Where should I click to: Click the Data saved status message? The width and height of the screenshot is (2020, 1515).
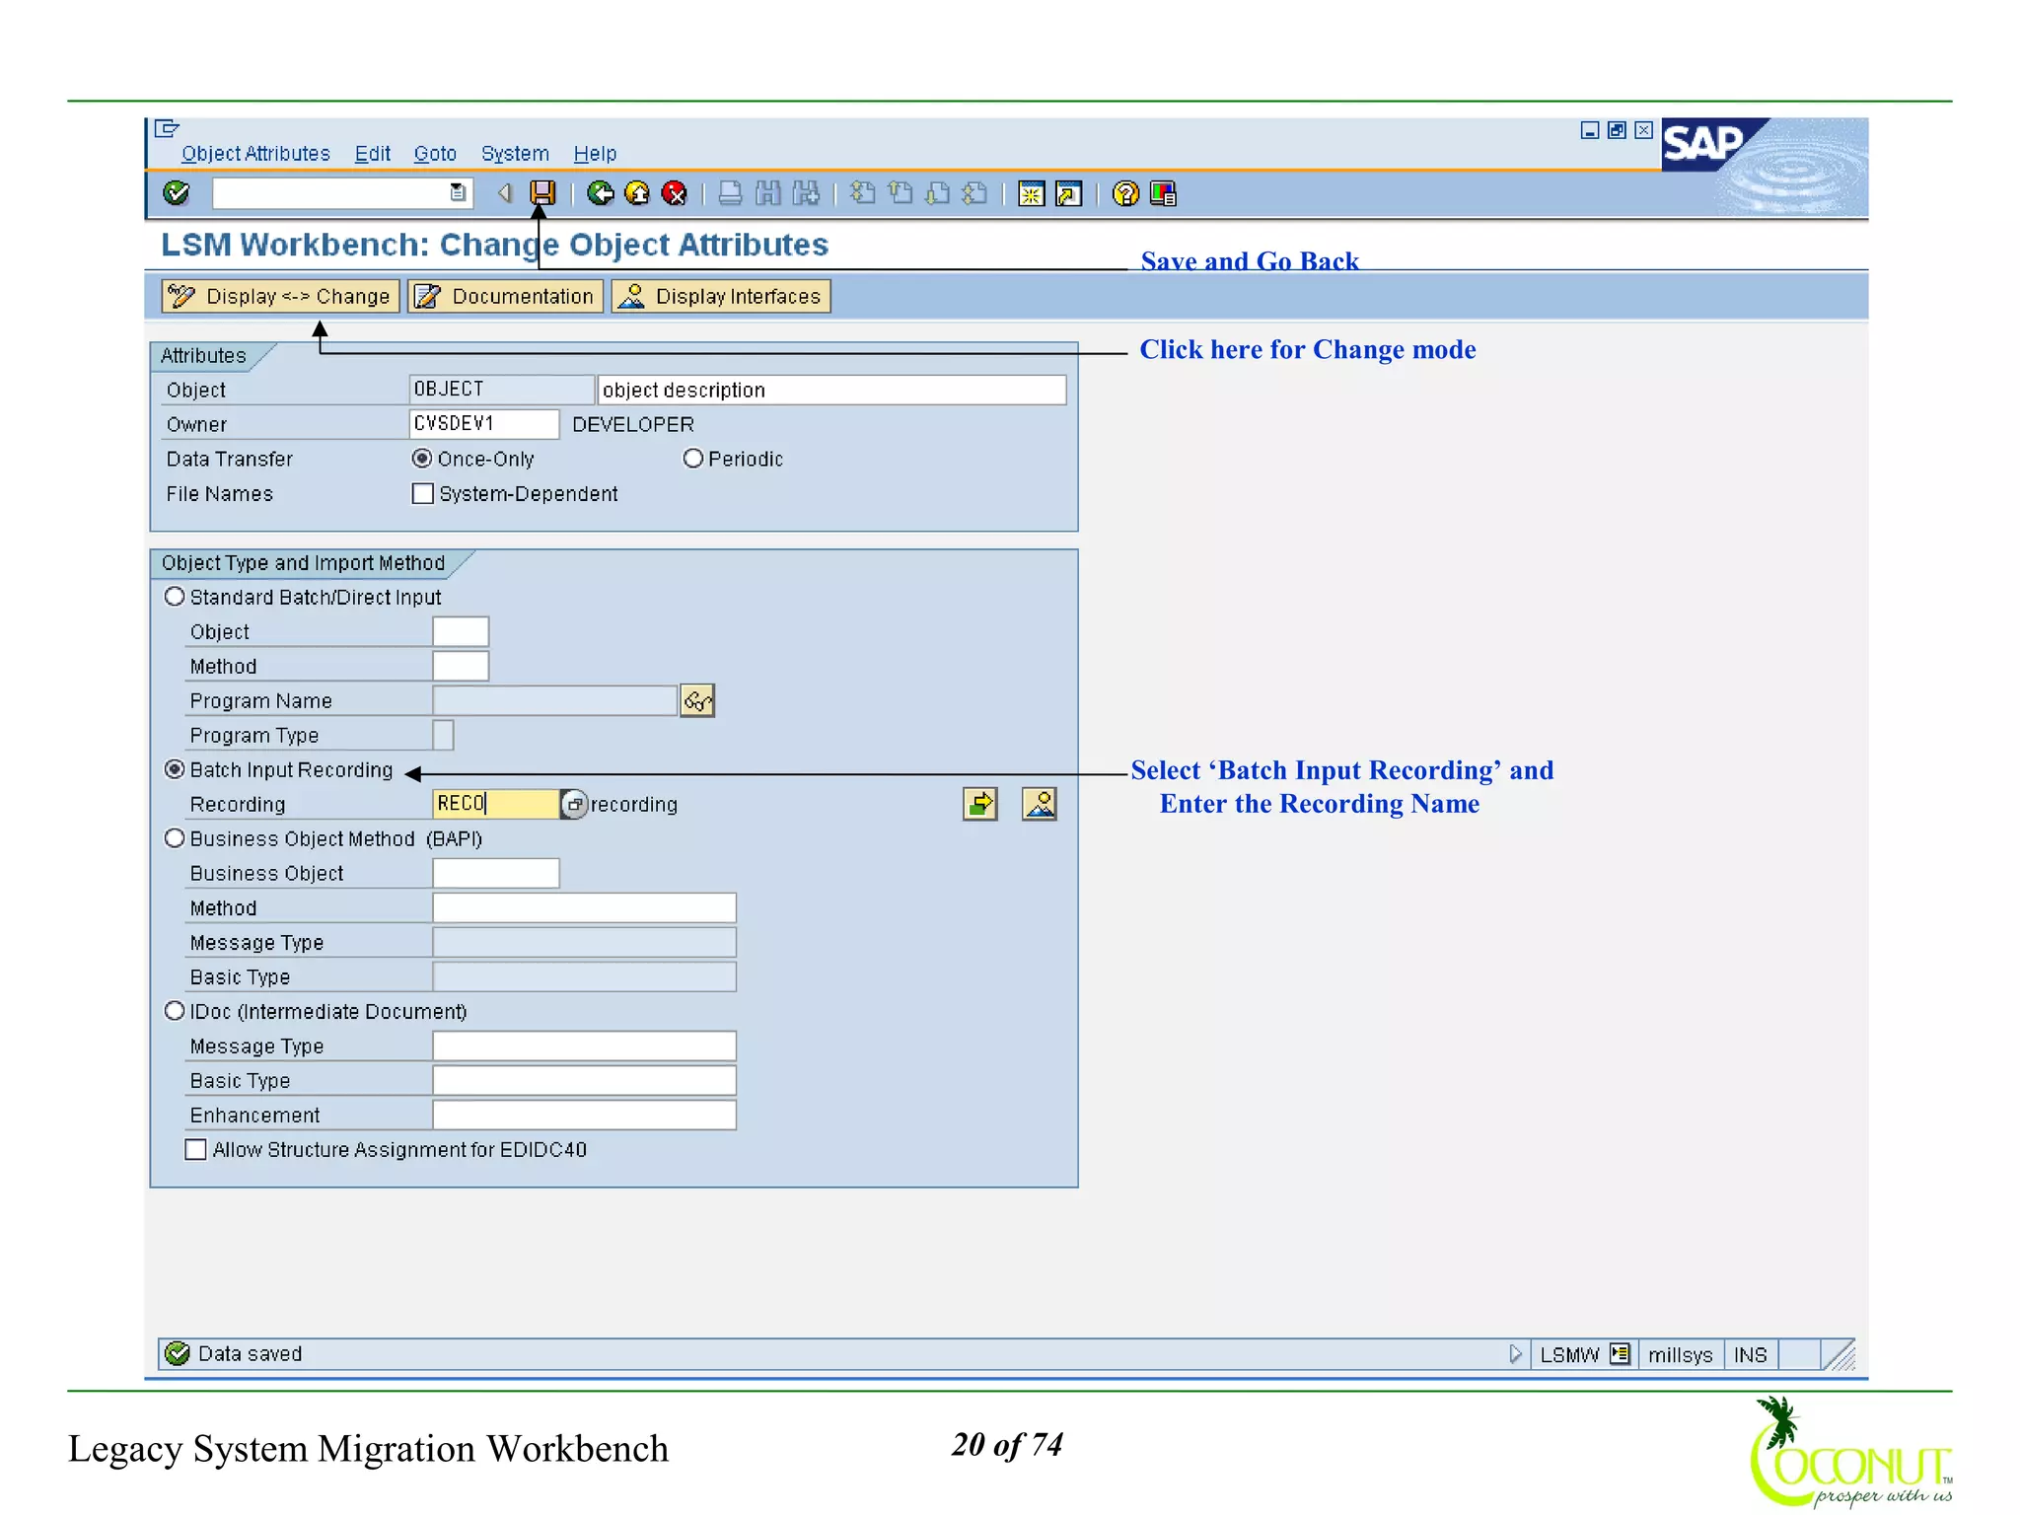pyautogui.click(x=251, y=1354)
